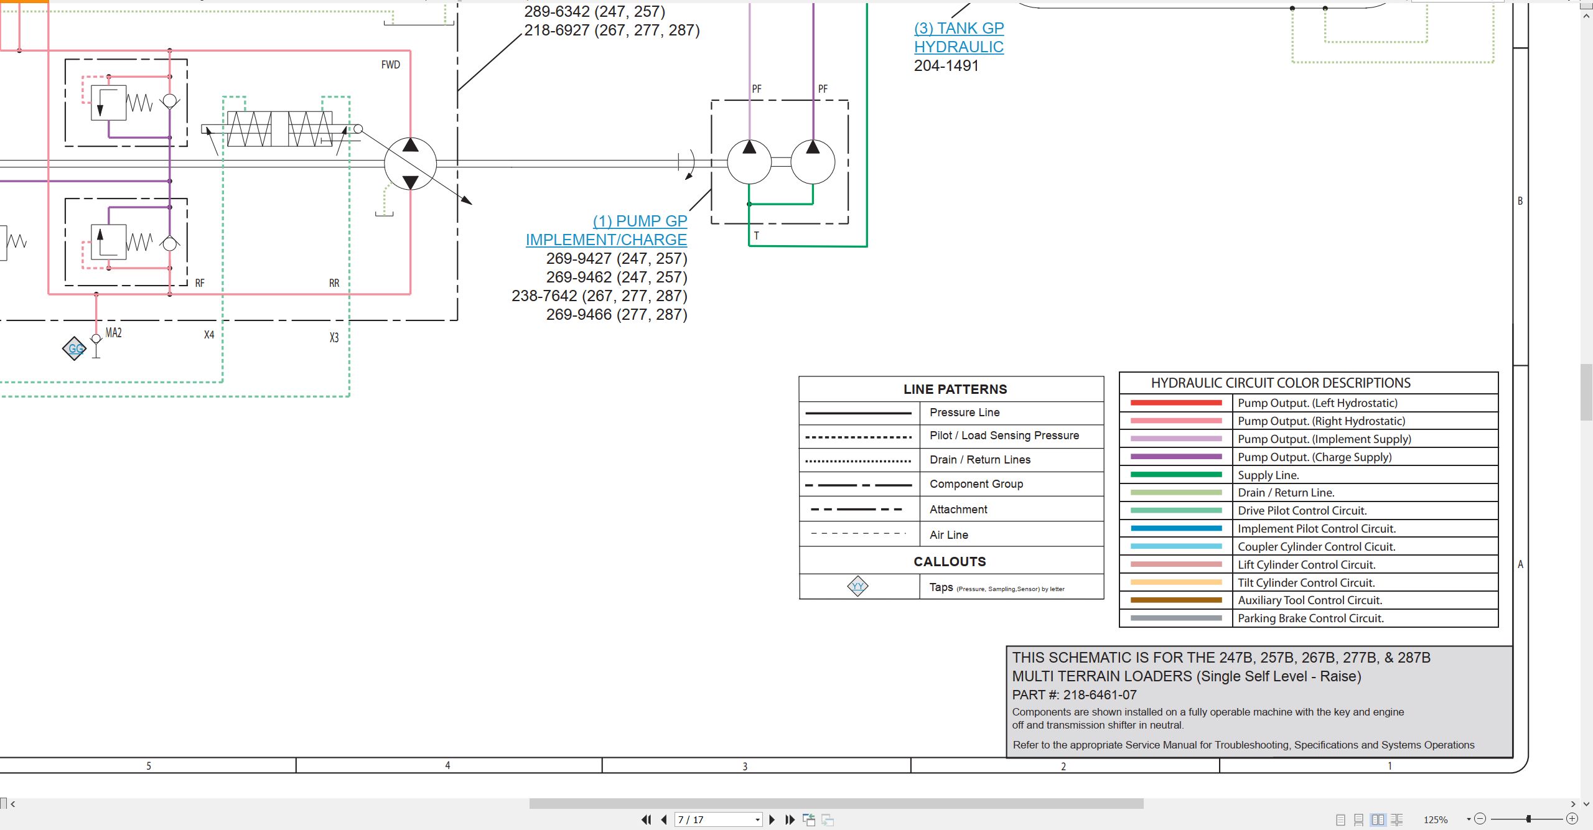Click the 'Lift Cylinder Control Circuit.' text

click(1307, 565)
